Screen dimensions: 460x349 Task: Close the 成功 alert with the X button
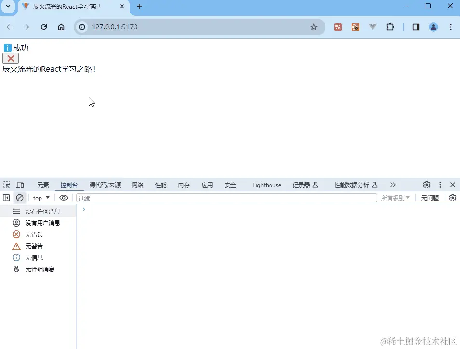[x=11, y=58]
